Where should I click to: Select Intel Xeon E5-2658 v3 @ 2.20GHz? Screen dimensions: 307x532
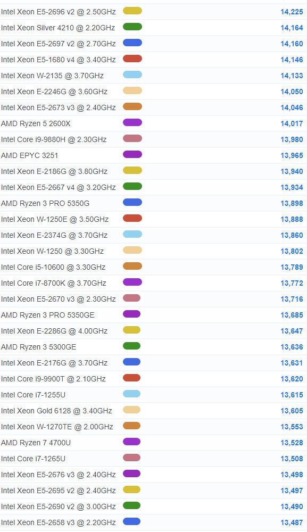coord(59,522)
